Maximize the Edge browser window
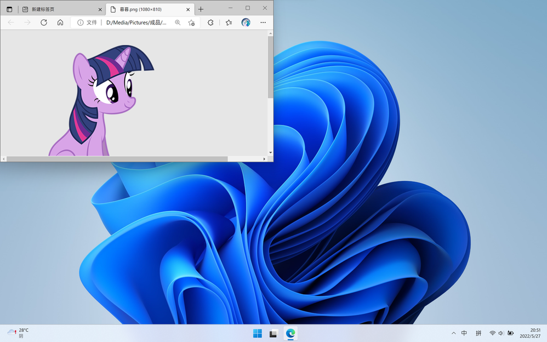The height and width of the screenshot is (342, 547). point(248,8)
